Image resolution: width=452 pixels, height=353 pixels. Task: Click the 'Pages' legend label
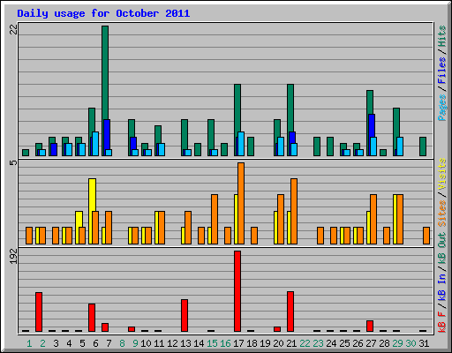(x=441, y=108)
